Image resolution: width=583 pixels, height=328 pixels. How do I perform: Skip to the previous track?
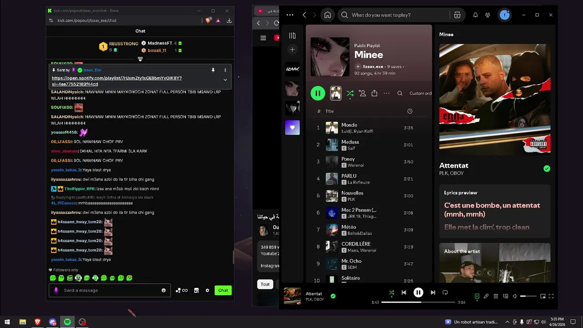[404, 292]
